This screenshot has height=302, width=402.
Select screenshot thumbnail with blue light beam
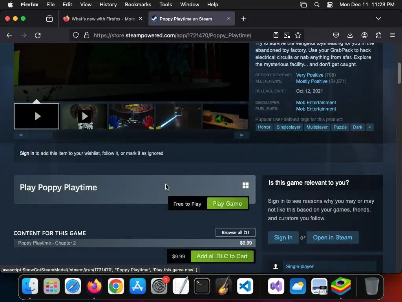click(178, 116)
